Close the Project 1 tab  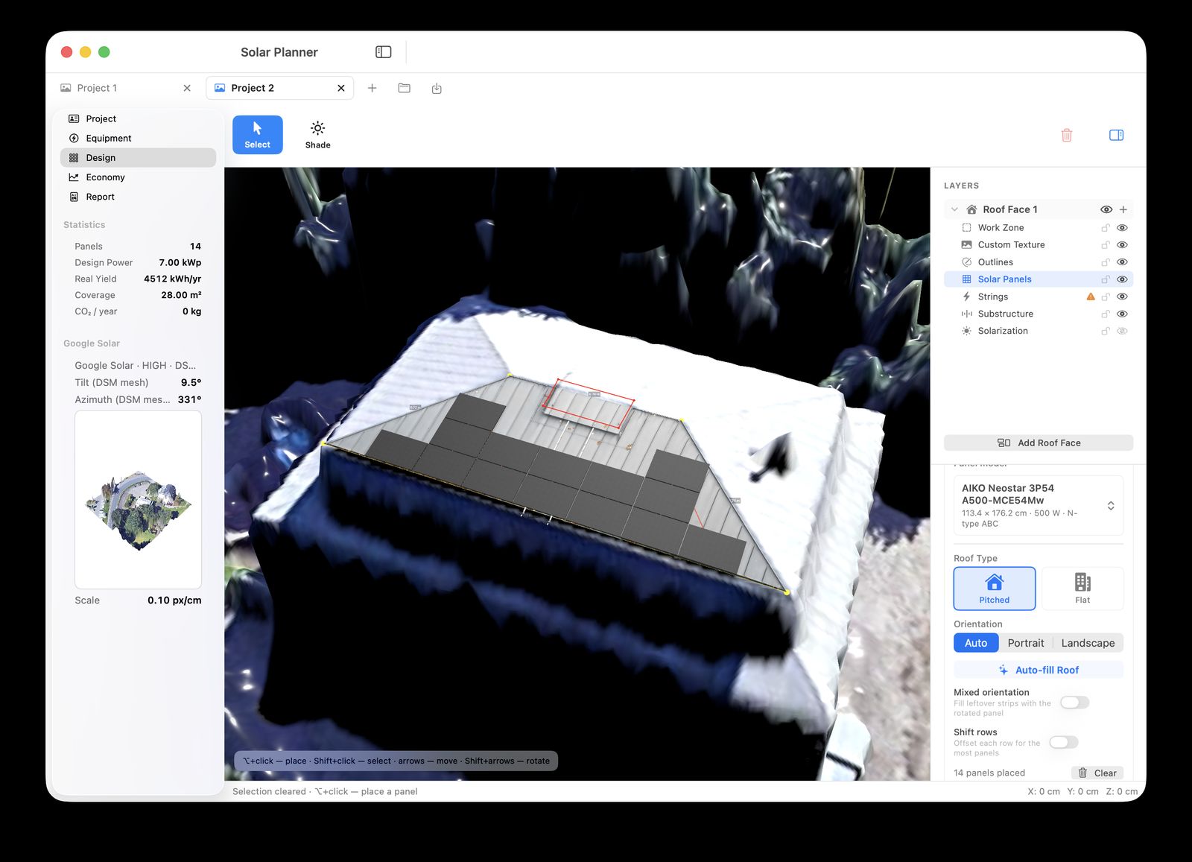tap(187, 88)
